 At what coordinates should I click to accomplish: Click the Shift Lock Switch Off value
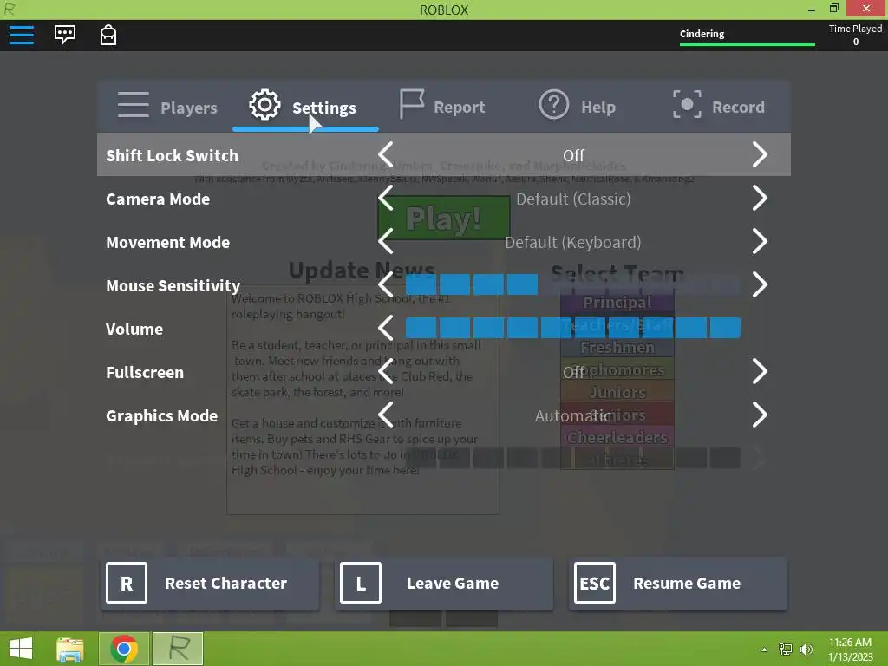click(573, 155)
